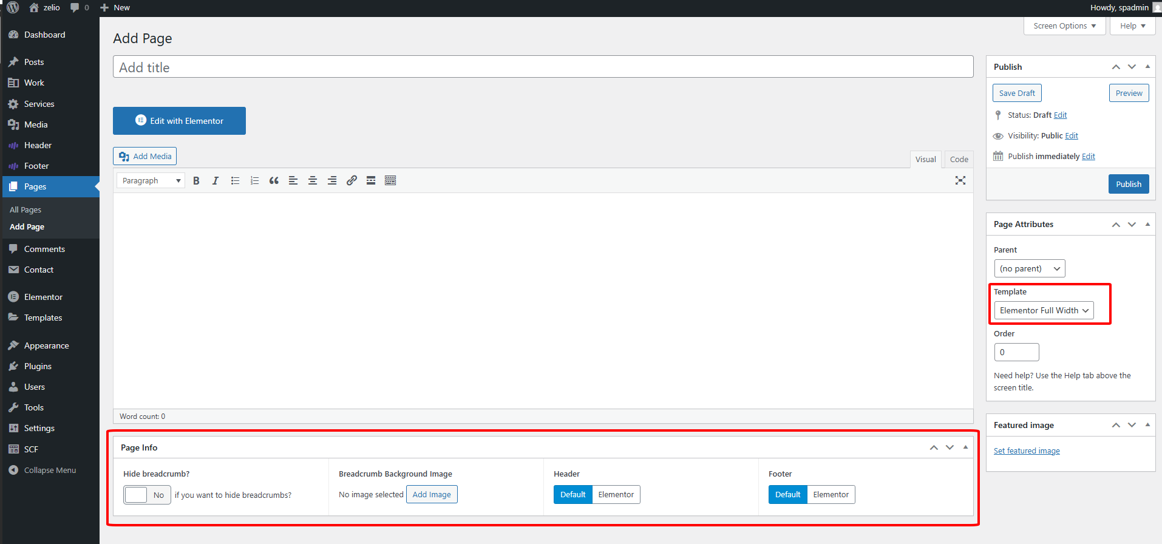Open the Appearance menu
The image size is (1162, 544).
(x=50, y=345)
